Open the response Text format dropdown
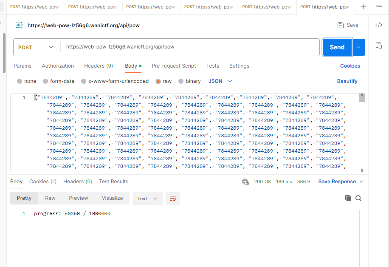Image resolution: width=389 pixels, height=267 pixels. [148, 199]
